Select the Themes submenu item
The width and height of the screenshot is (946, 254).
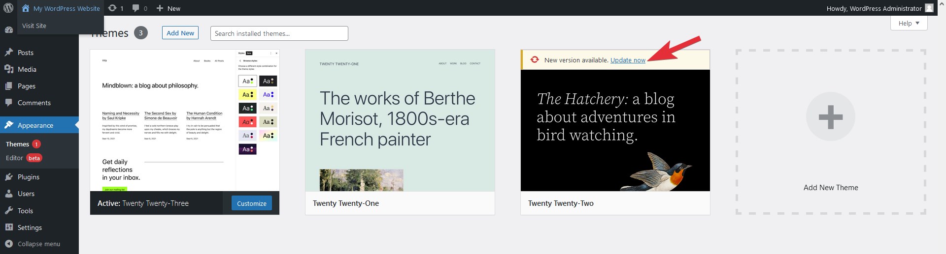pyautogui.click(x=17, y=144)
